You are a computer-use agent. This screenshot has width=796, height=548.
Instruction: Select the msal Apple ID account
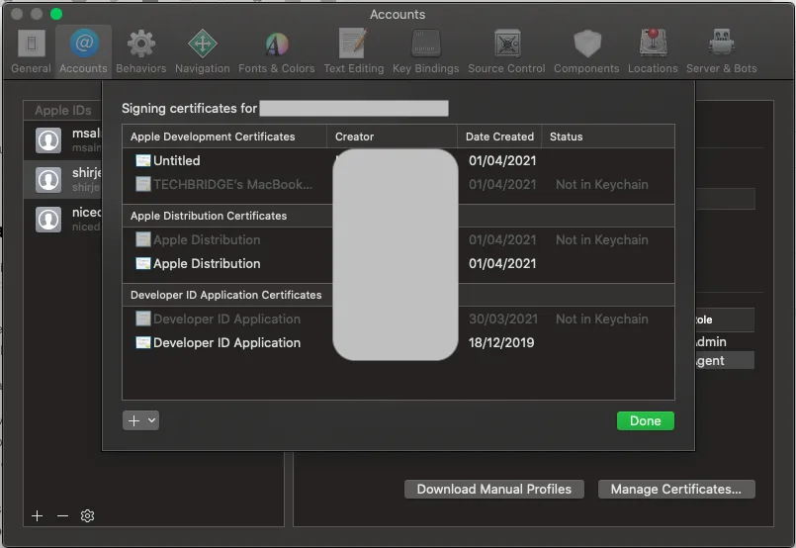pos(63,140)
